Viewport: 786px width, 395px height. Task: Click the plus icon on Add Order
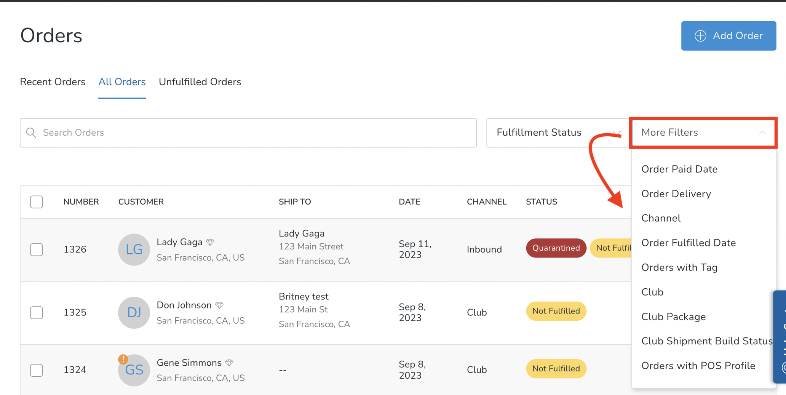point(700,36)
